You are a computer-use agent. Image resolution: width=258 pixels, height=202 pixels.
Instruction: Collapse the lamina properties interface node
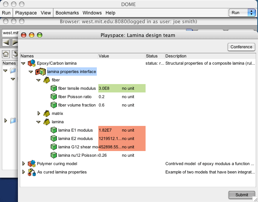pos(31,72)
